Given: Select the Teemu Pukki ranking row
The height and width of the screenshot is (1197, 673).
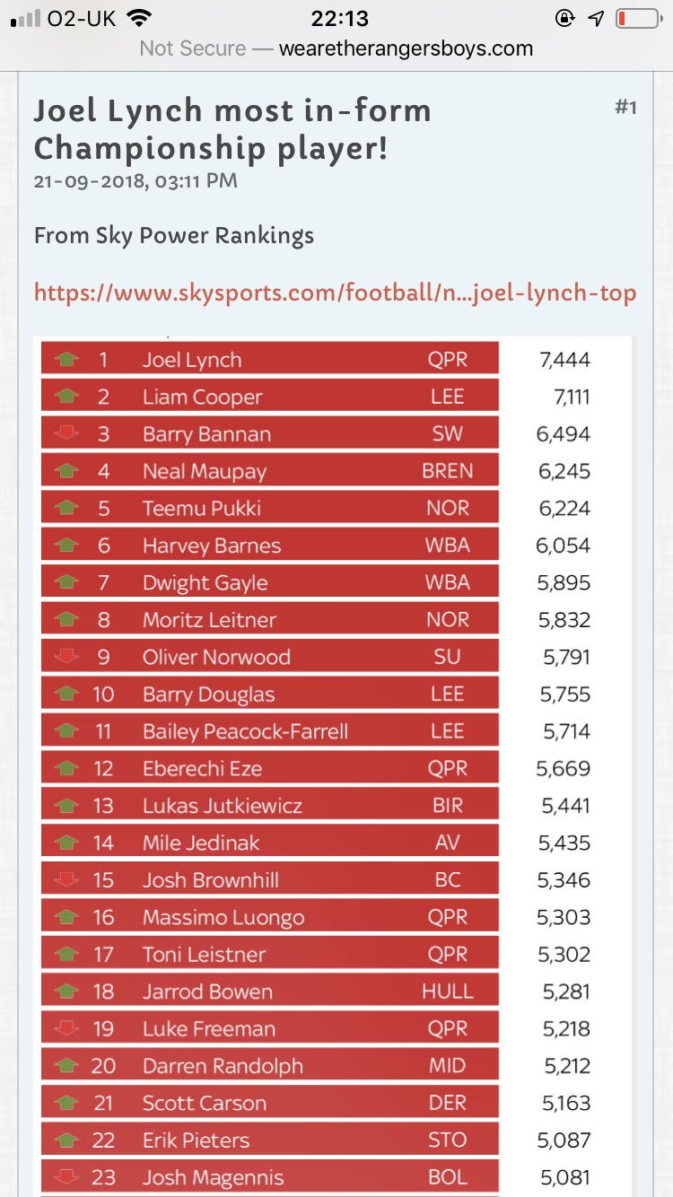Looking at the screenshot, I should click(x=269, y=508).
